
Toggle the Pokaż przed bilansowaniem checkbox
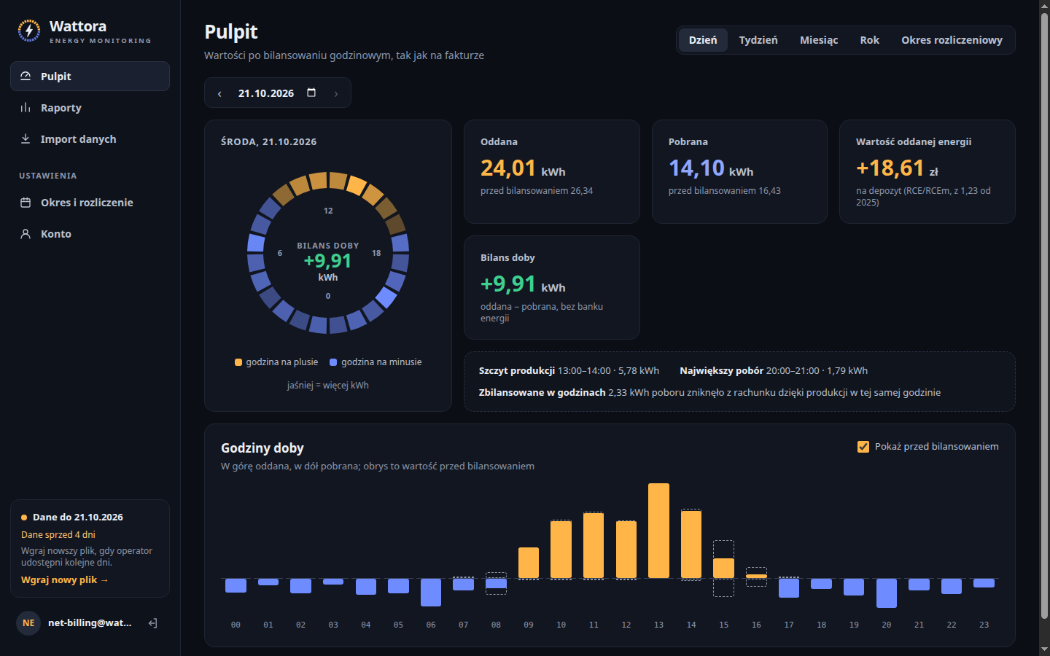pos(863,447)
